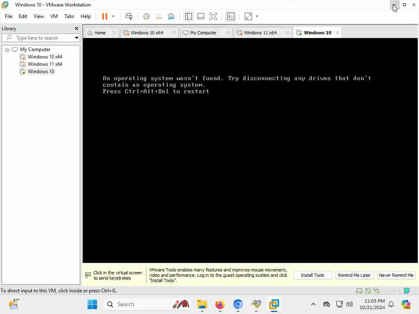Open Copilot preview from the taskbar
The width and height of the screenshot is (419, 314).
point(406,304)
